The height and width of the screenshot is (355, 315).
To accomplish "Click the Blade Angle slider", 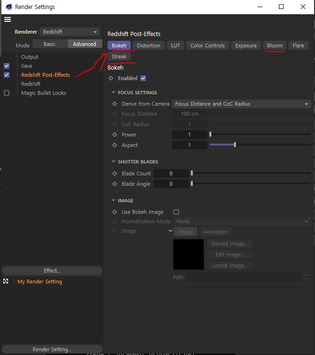I will point(251,183).
